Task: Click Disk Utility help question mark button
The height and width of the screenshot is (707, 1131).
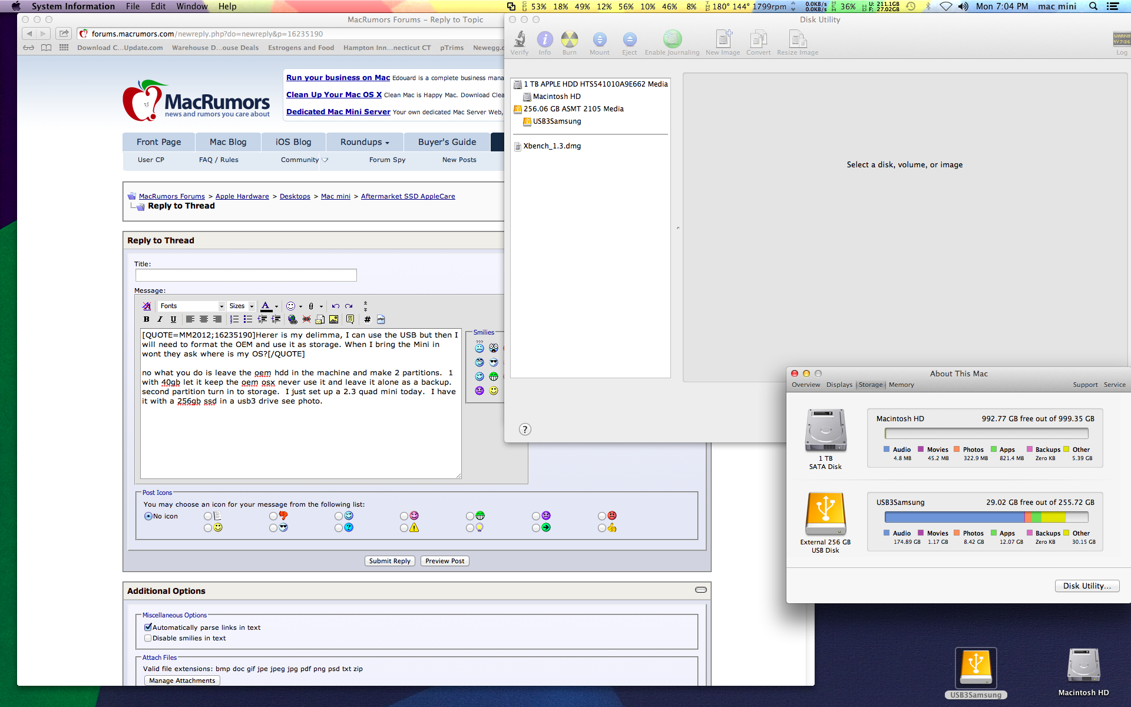Action: (x=525, y=430)
